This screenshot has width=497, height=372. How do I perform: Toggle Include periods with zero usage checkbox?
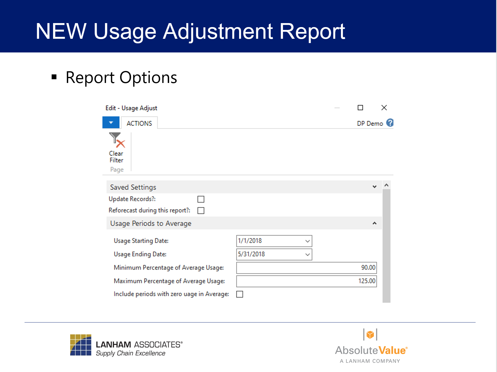pyautogui.click(x=240, y=294)
